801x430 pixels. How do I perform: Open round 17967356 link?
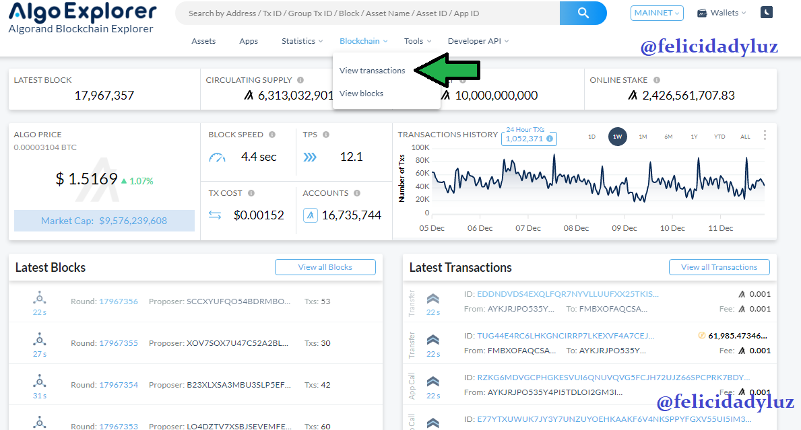pos(119,301)
